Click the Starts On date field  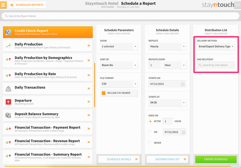tap(167, 84)
